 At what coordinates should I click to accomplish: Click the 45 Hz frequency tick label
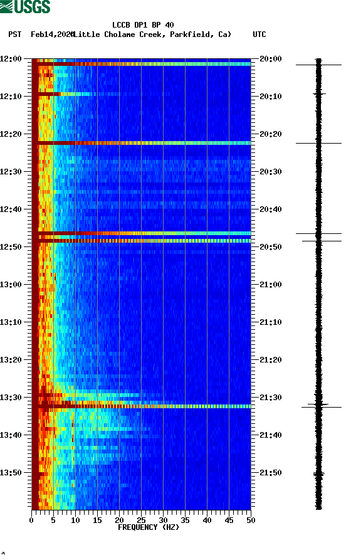229,520
